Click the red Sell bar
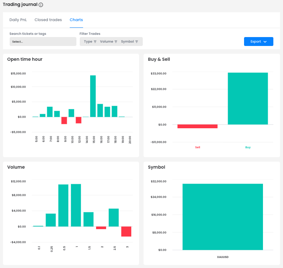283x268 pixels. (197, 126)
